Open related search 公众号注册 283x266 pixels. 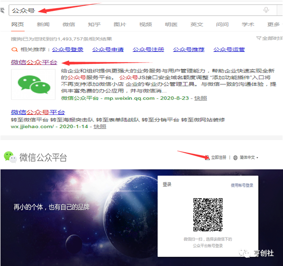148,49
